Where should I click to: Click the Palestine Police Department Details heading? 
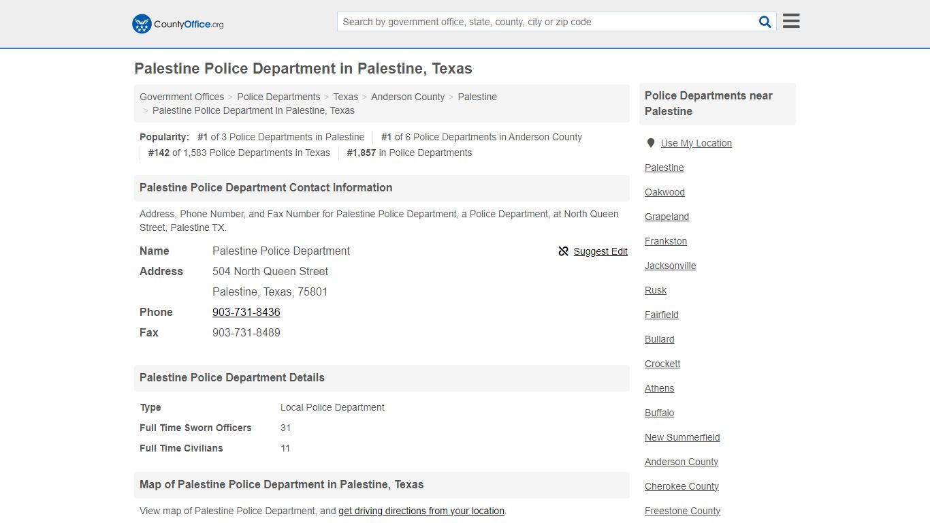(x=232, y=377)
